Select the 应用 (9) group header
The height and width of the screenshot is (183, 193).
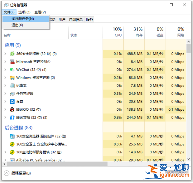click(x=13, y=45)
